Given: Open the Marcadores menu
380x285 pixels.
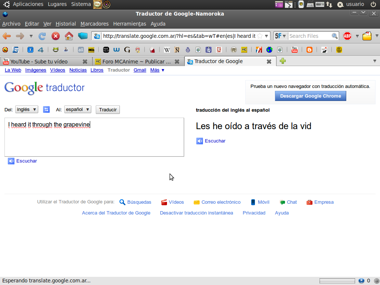Looking at the screenshot, I should [x=95, y=24].
